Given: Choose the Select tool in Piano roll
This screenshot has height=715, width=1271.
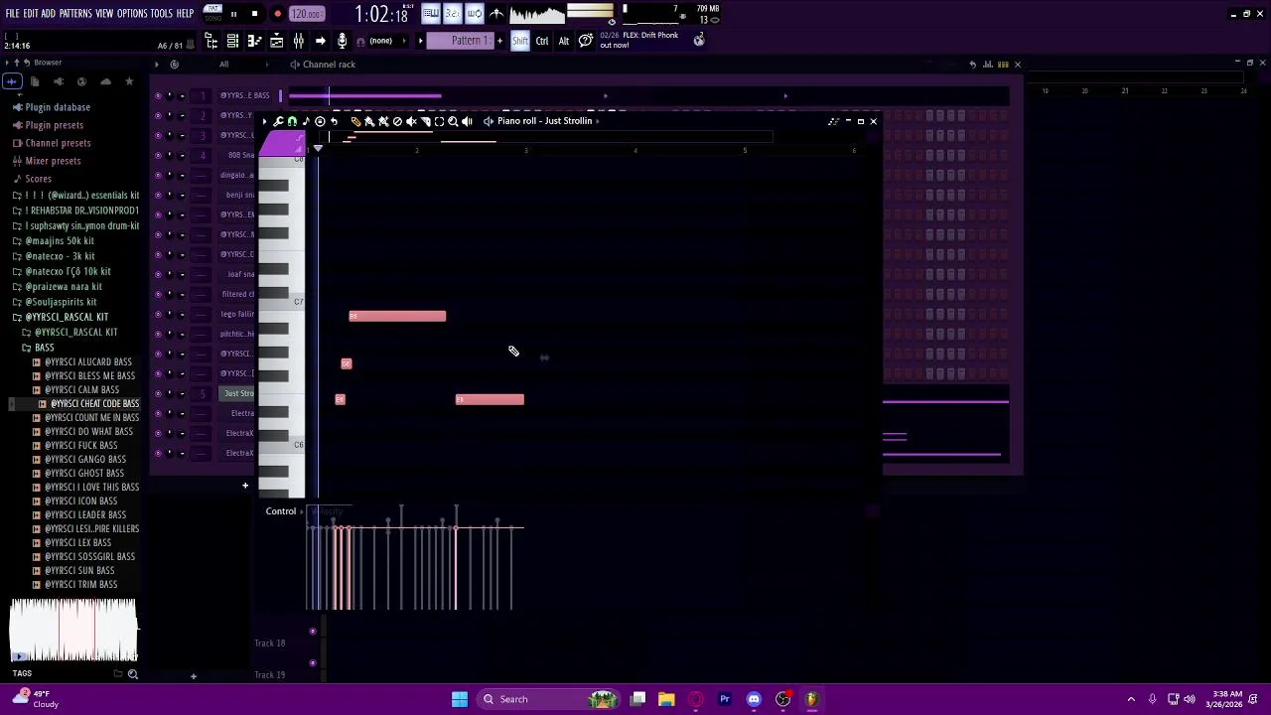Looking at the screenshot, I should 439,121.
